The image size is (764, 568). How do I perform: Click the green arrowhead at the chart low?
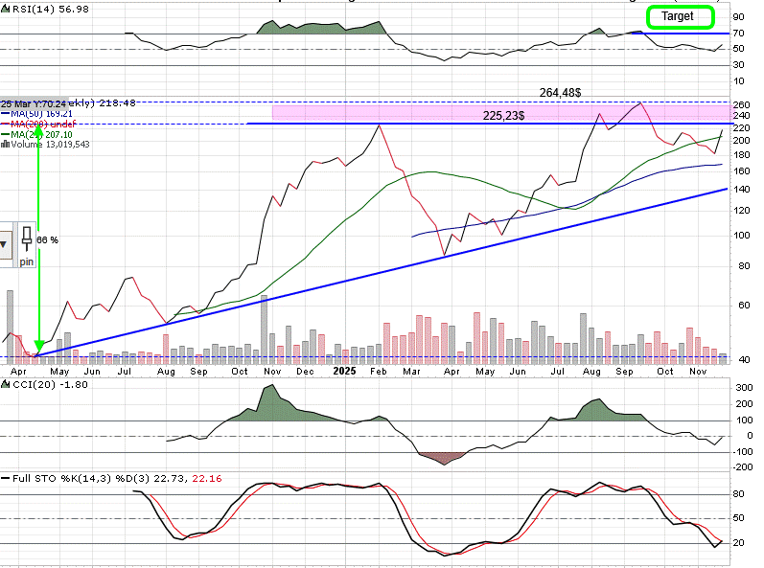38,346
